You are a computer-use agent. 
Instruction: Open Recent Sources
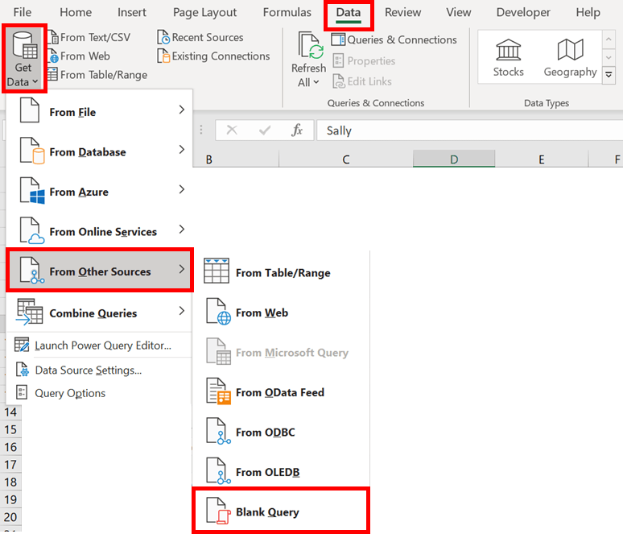[200, 37]
